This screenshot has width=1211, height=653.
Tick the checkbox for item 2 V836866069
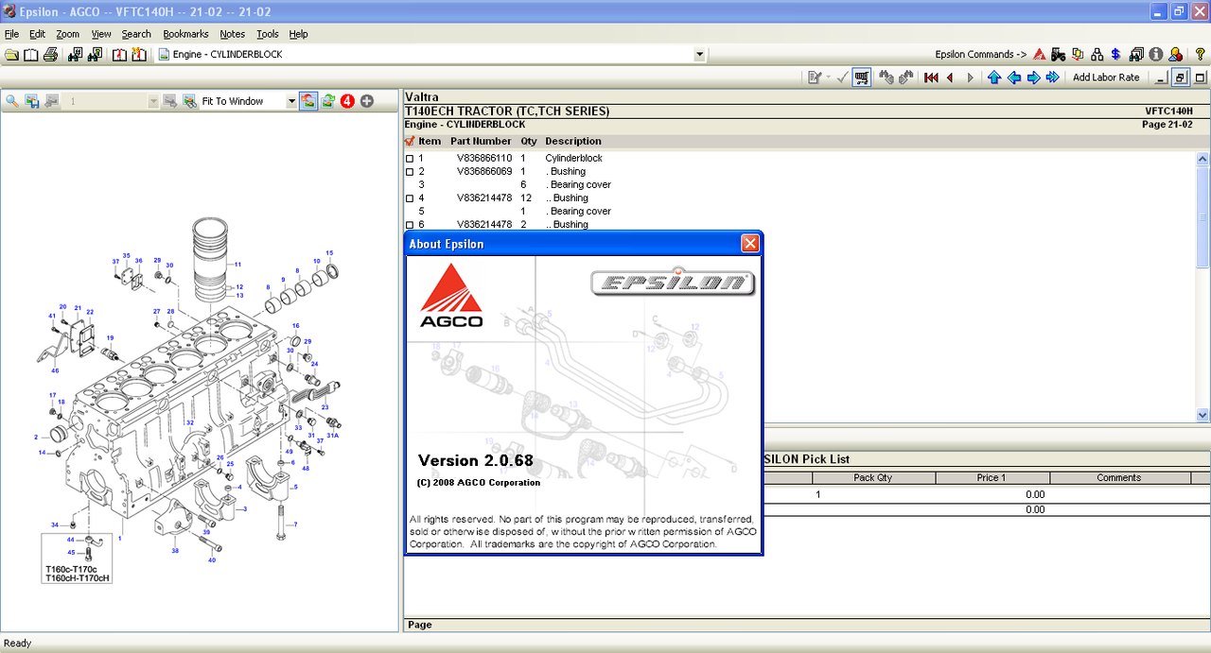click(410, 172)
